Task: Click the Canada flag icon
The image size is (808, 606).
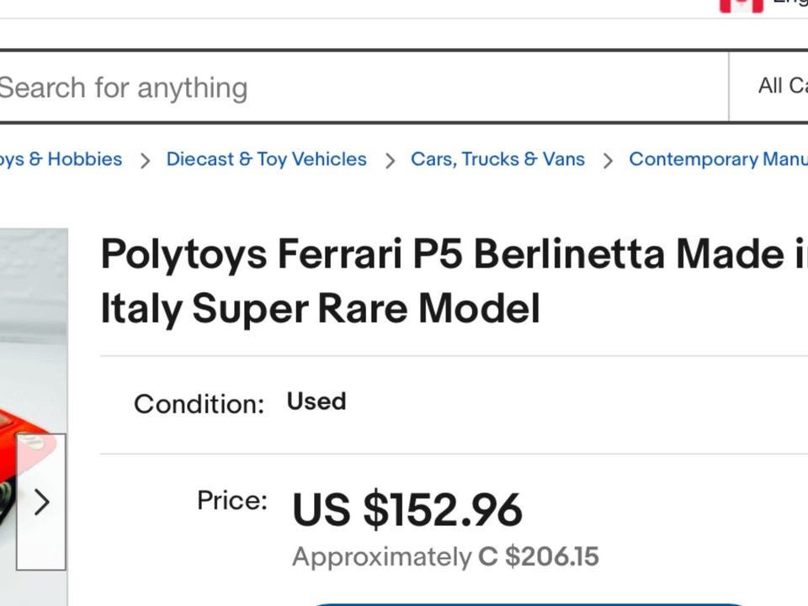Action: click(741, 4)
